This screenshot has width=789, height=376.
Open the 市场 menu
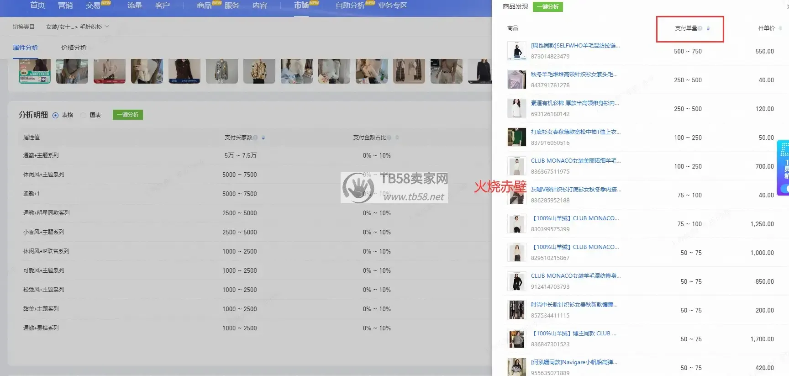[301, 5]
